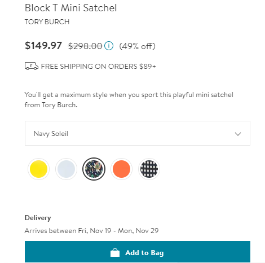This screenshot has height=263, width=265.
Task: Click the product description paragraph
Action: point(129,100)
